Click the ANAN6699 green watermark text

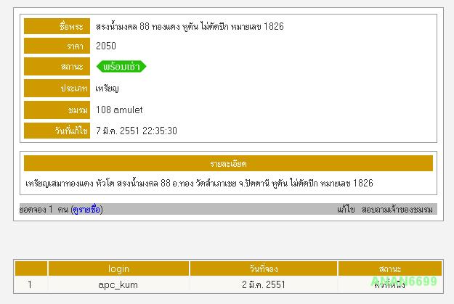[404, 282]
